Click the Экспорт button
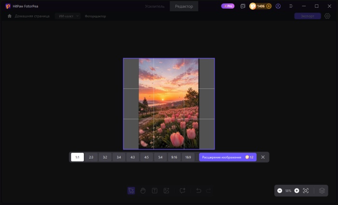338x205 pixels. 308,16
